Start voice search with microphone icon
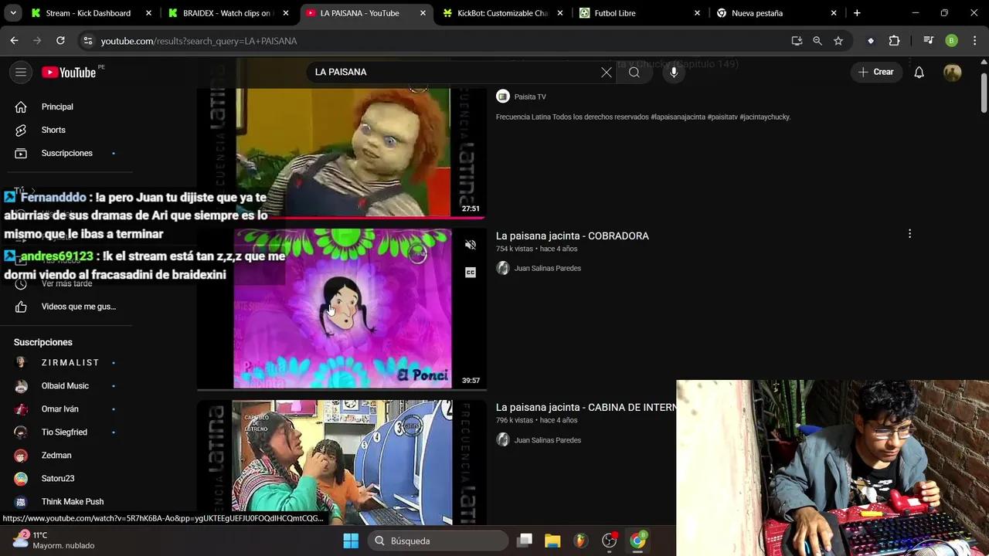Image resolution: width=989 pixels, height=556 pixels. click(674, 72)
